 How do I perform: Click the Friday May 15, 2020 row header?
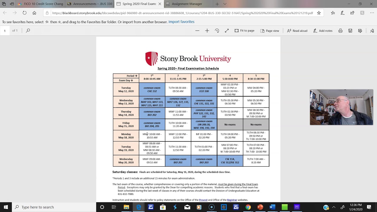tap(126, 125)
